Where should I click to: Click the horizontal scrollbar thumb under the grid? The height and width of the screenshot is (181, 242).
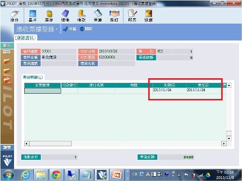pos(50,143)
